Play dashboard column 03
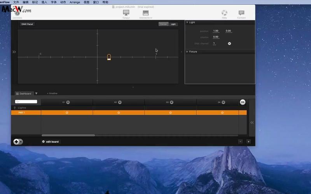The height and width of the screenshot is (194, 311). (171, 102)
